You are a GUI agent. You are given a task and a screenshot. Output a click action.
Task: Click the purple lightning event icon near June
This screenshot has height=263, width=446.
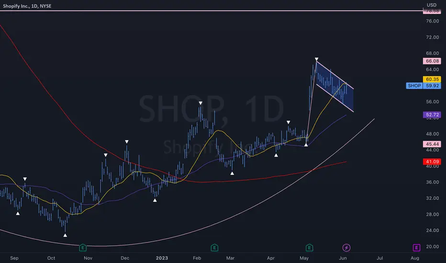pyautogui.click(x=346, y=248)
